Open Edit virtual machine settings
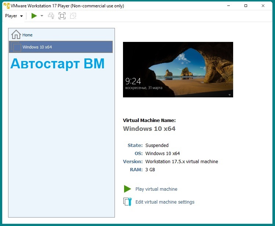The height and width of the screenshot is (226, 275). 165,202
